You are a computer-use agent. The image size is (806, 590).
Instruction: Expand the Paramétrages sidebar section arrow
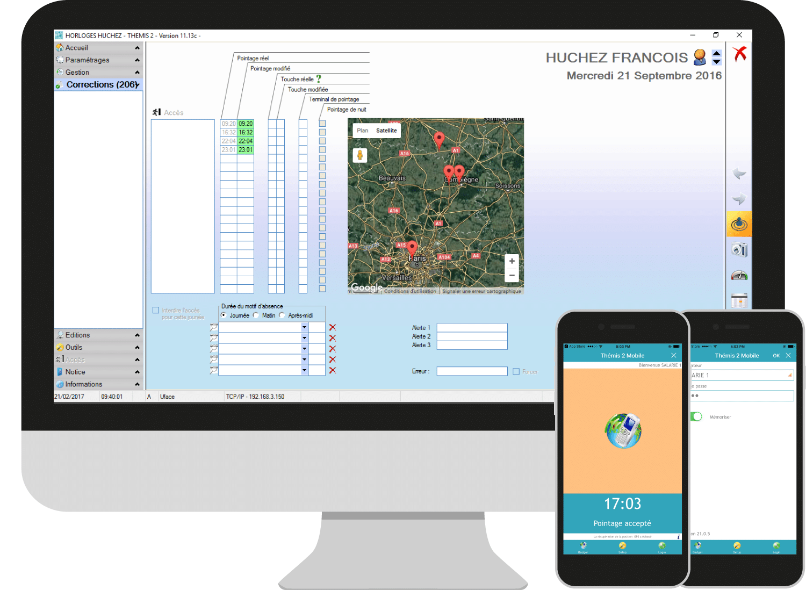(x=137, y=60)
